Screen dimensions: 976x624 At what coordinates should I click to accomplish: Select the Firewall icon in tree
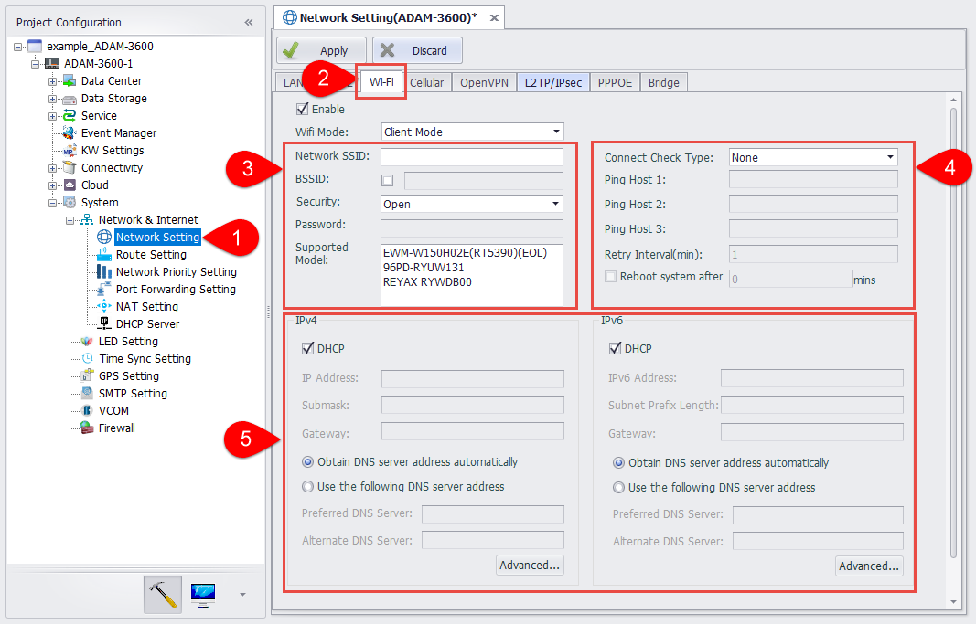click(87, 428)
